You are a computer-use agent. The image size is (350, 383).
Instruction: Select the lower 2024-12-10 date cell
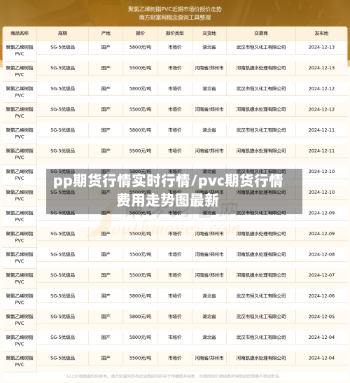click(x=321, y=193)
